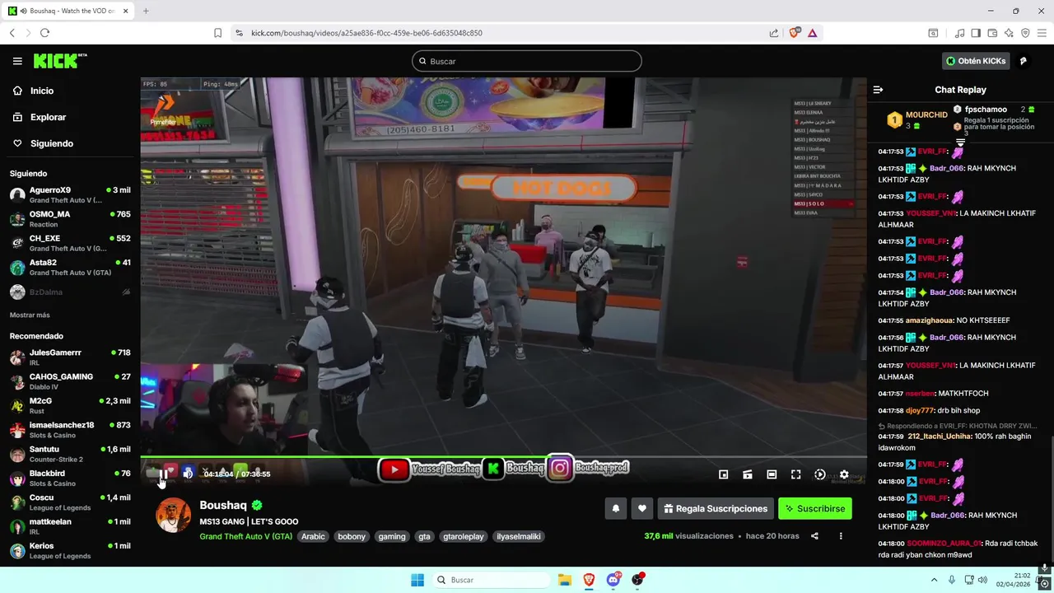Image resolution: width=1054 pixels, height=593 pixels.
Task: Open File Explorer from taskbar
Action: pyautogui.click(x=564, y=580)
